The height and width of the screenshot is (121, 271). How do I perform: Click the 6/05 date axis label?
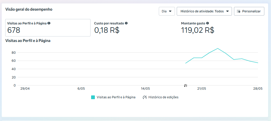(81, 89)
